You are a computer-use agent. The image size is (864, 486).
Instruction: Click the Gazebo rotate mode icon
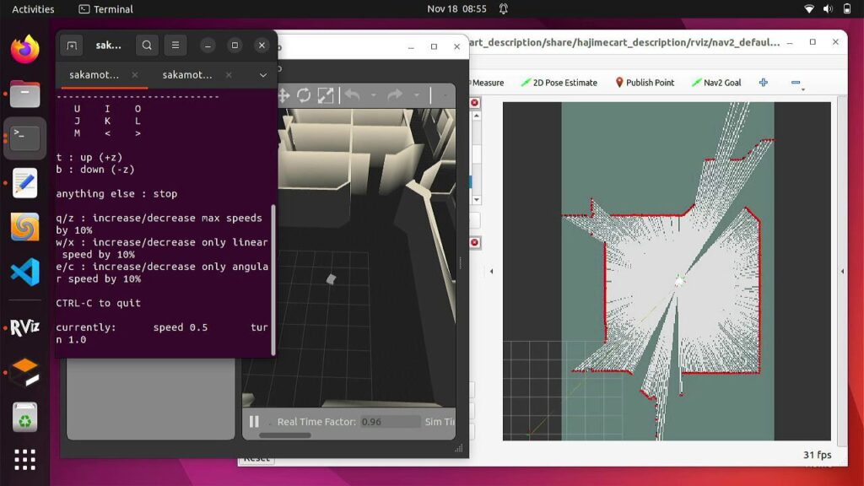tap(304, 95)
